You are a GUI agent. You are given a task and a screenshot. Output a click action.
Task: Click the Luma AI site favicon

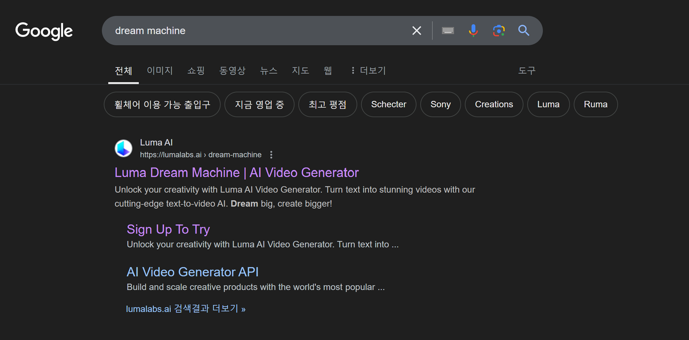[x=123, y=148]
